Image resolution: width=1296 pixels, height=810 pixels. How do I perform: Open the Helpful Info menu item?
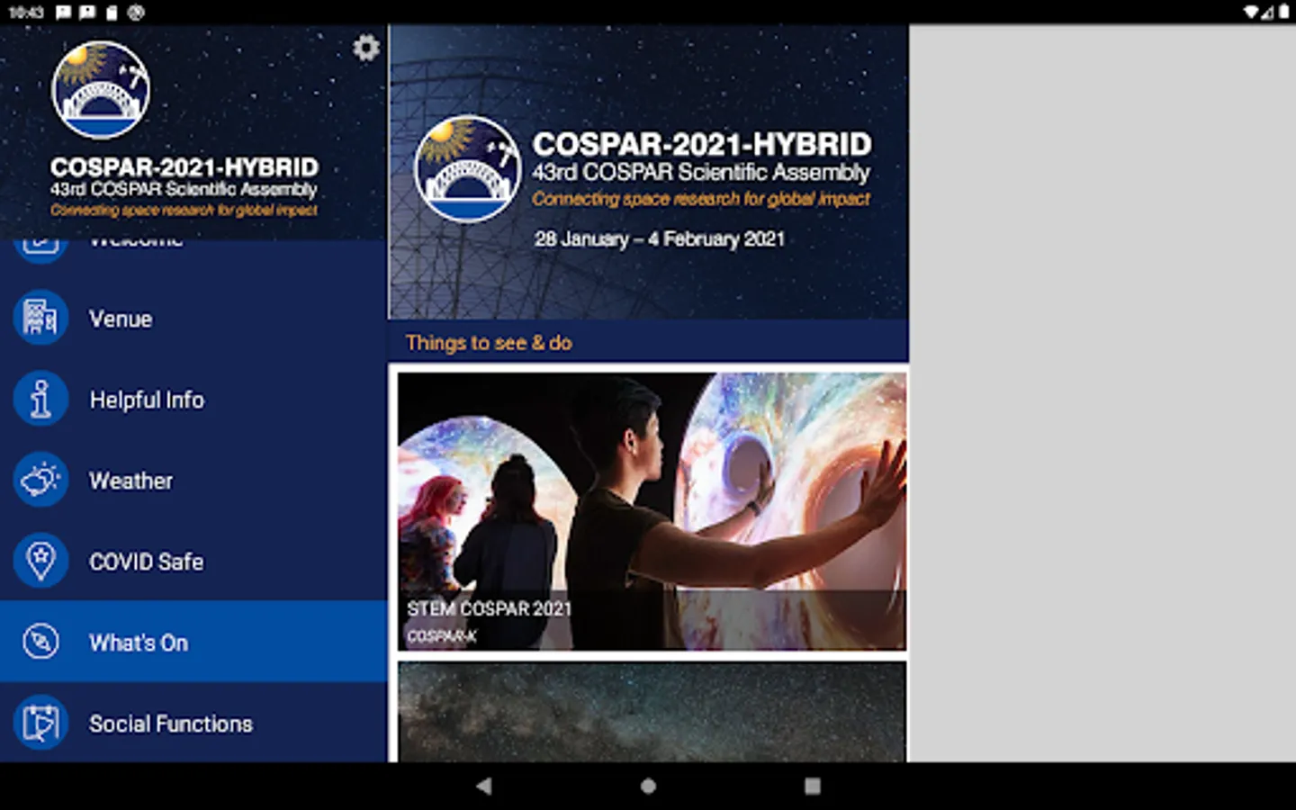coord(193,400)
